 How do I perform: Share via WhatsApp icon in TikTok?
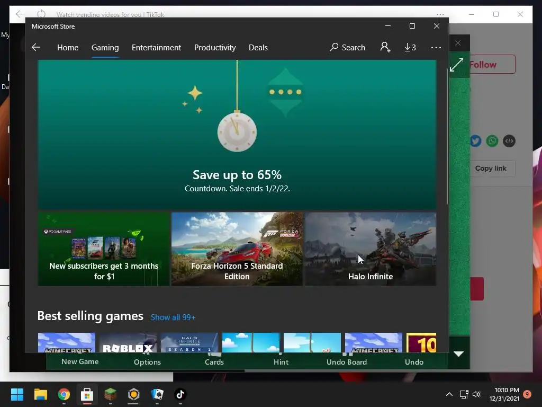492,141
